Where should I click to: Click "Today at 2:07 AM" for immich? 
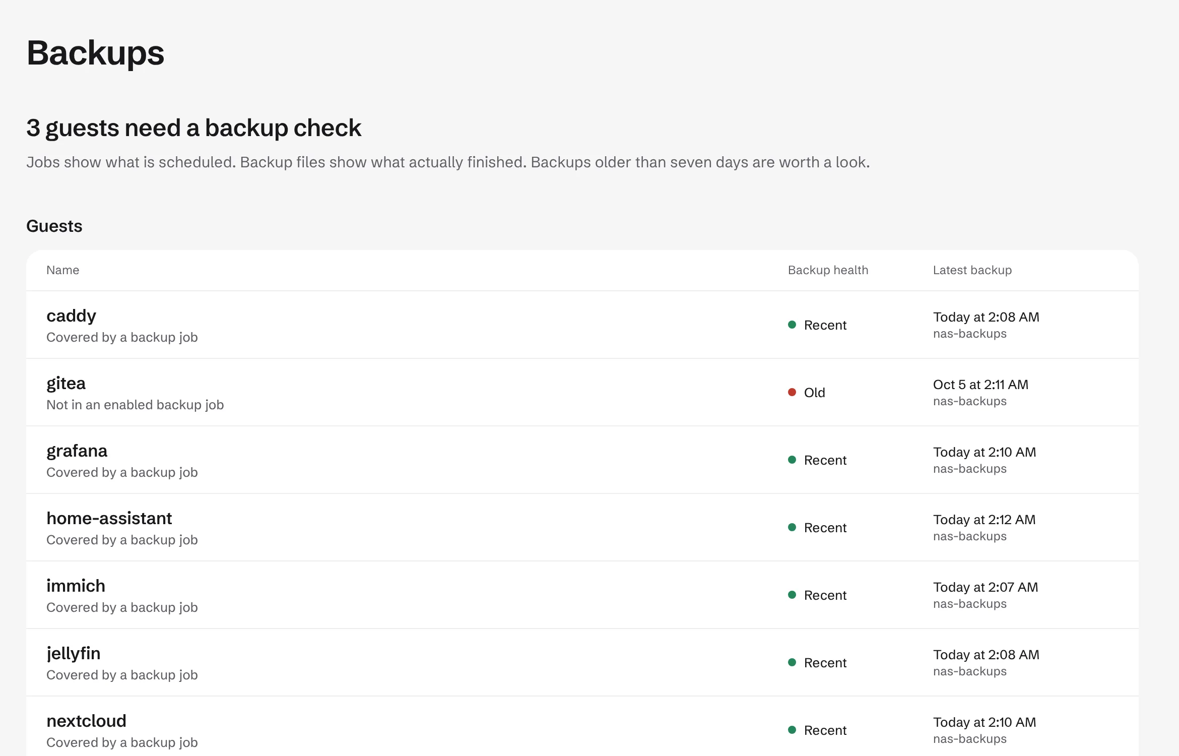986,587
